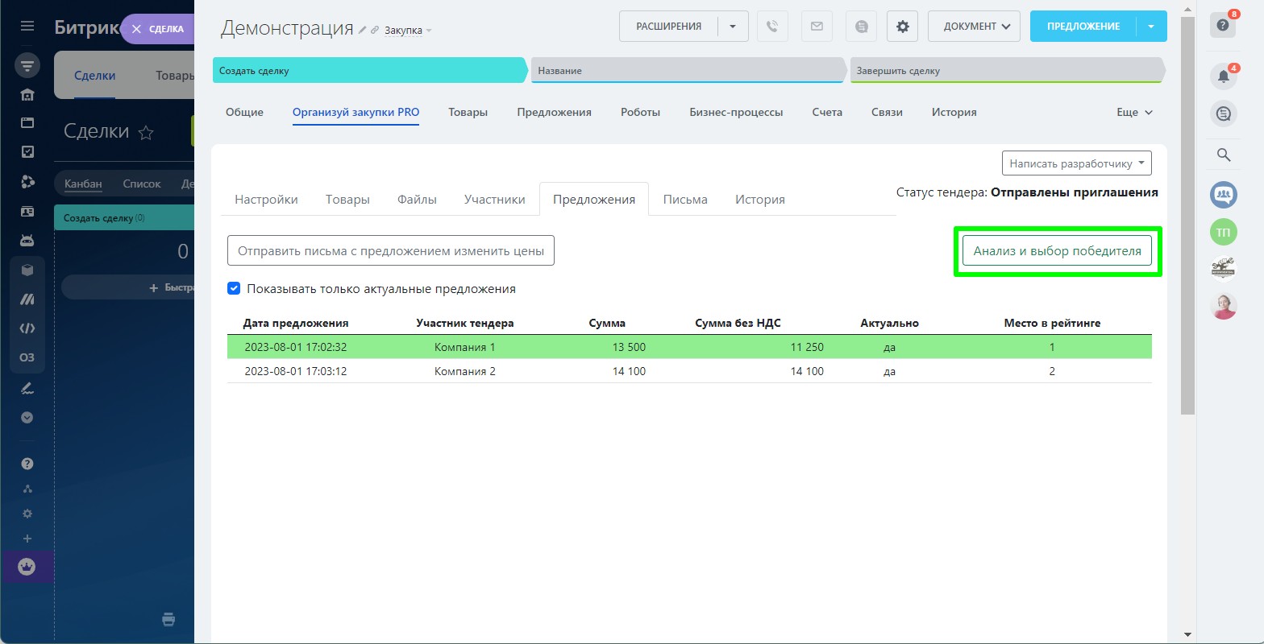Click the help question mark icon
This screenshot has height=644, width=1264.
click(x=1223, y=26)
